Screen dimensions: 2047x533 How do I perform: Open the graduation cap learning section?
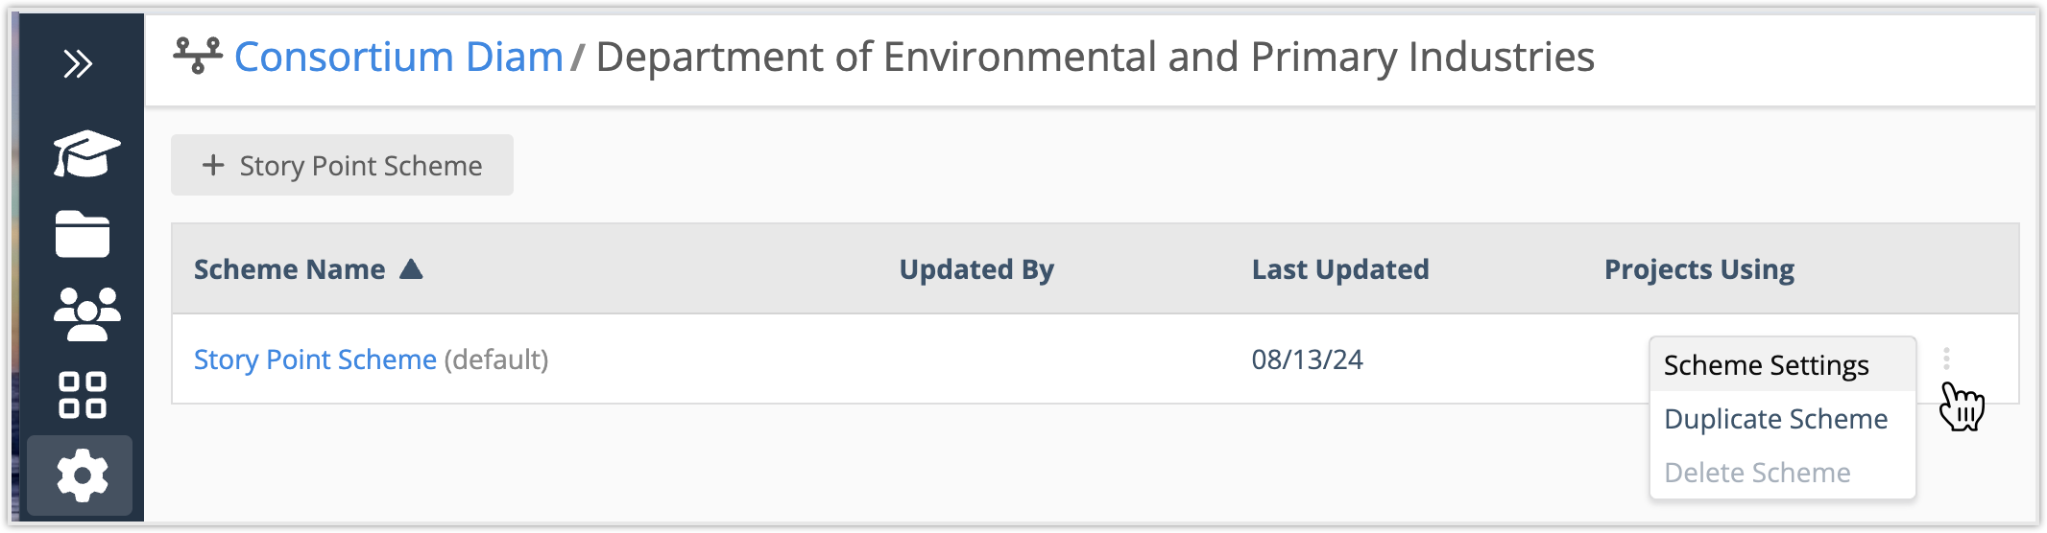point(85,153)
